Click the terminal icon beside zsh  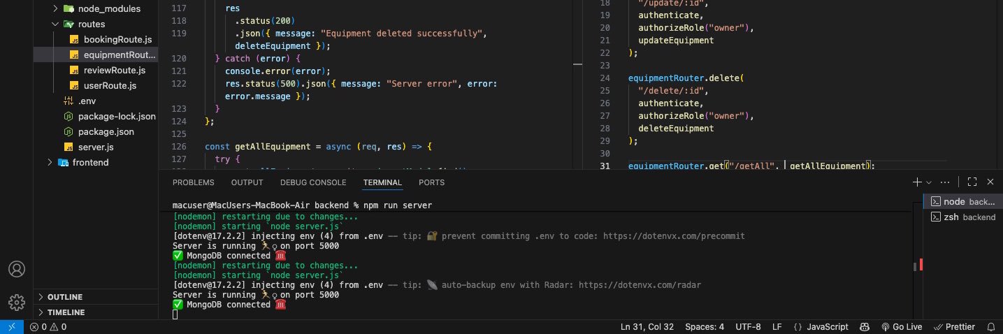935,217
